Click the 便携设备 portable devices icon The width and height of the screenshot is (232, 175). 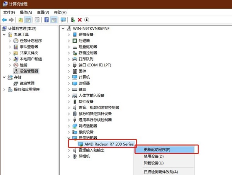click(75, 35)
